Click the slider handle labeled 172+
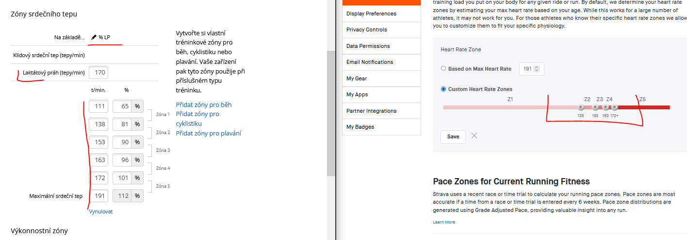 tap(614, 107)
